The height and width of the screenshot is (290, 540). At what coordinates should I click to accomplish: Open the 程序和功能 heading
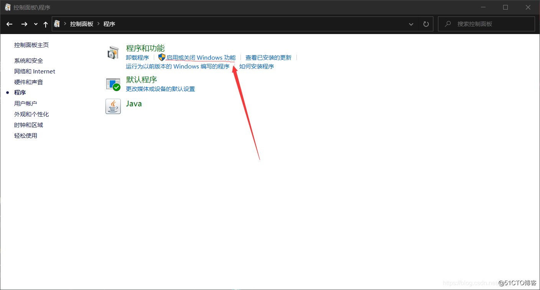pos(145,48)
